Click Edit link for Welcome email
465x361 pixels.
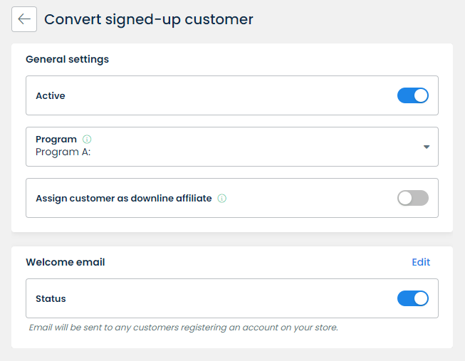coord(421,262)
